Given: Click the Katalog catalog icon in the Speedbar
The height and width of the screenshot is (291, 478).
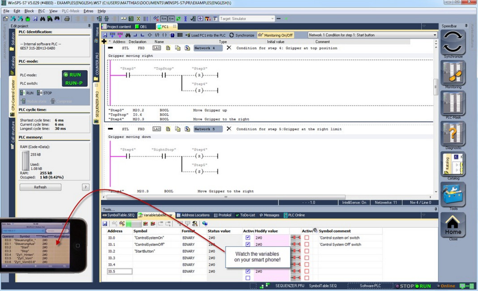Looking at the screenshot, I should coord(453,164).
